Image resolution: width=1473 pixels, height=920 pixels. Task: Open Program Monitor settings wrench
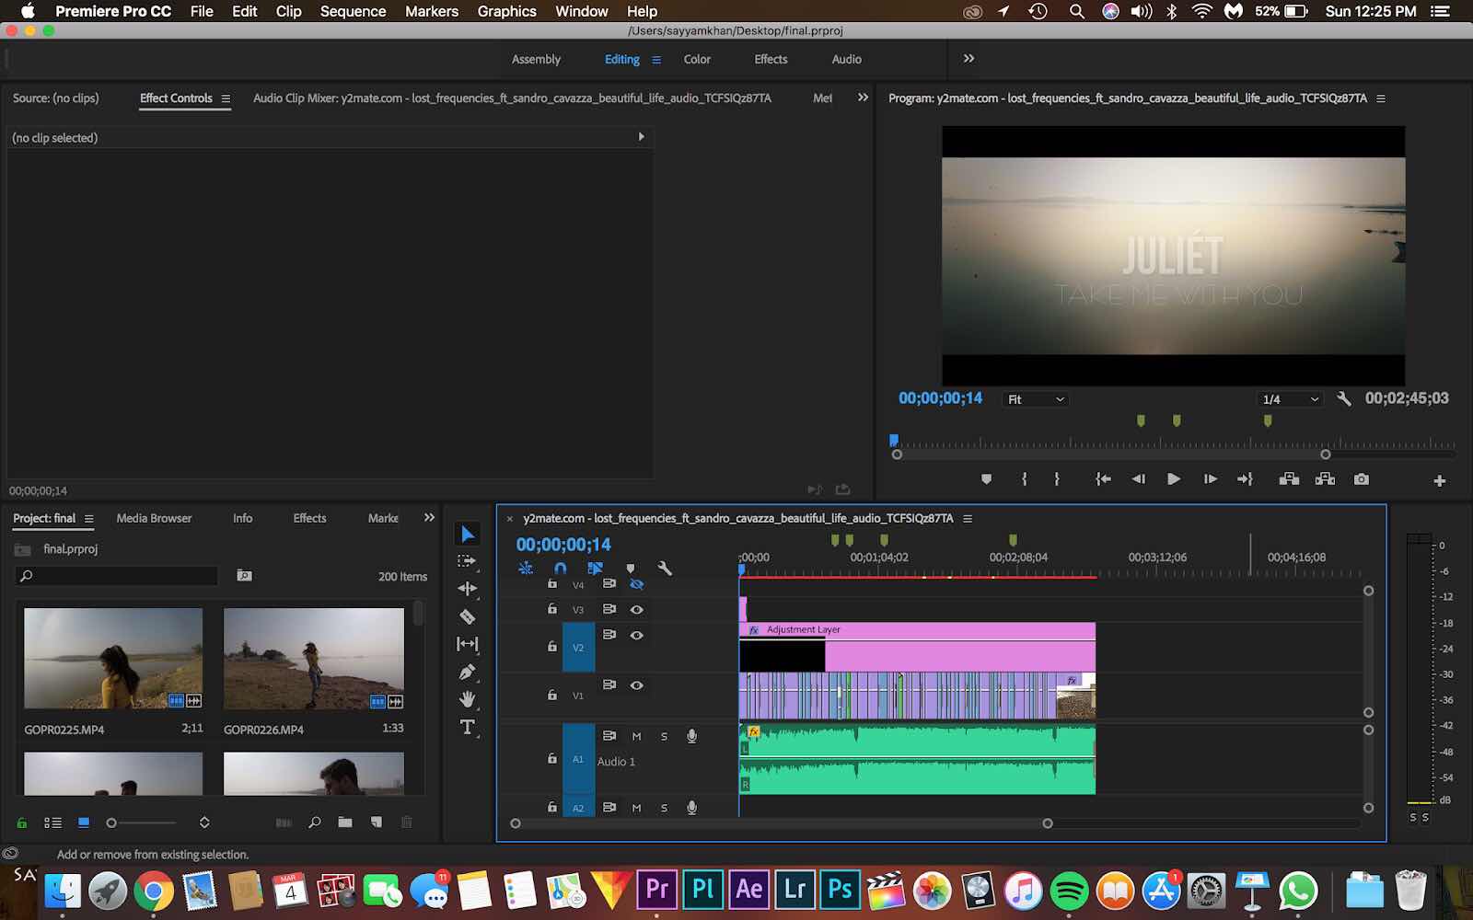tap(1344, 399)
